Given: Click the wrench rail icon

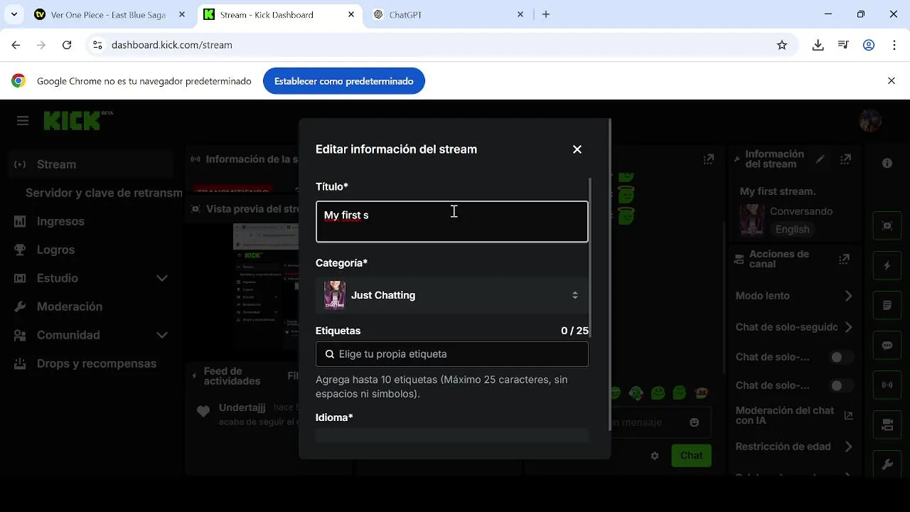Looking at the screenshot, I should click(x=887, y=464).
